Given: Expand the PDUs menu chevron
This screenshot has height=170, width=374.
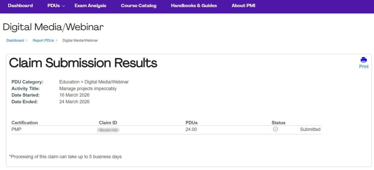Looking at the screenshot, I should click(x=64, y=6).
